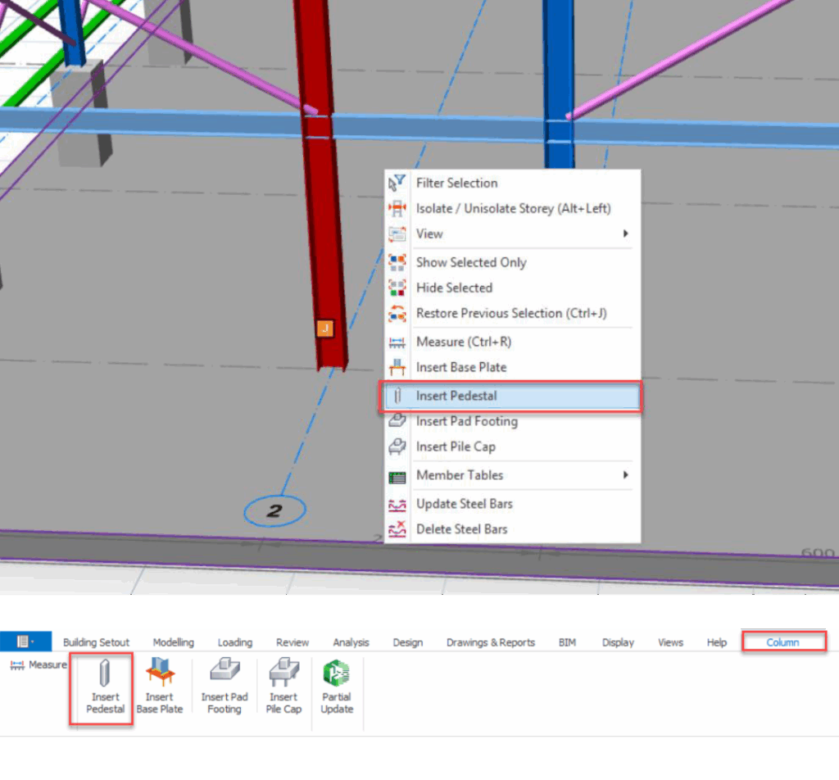Click the Insert Base Plate ribbon icon

click(x=159, y=687)
